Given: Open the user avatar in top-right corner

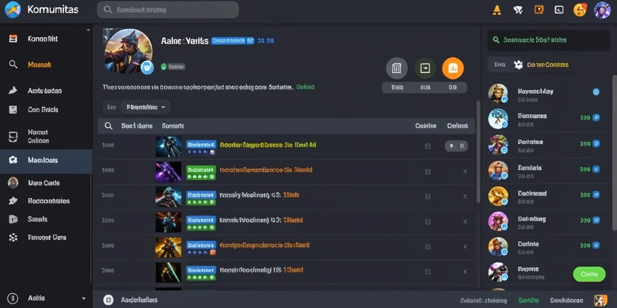Looking at the screenshot, I should (x=602, y=10).
